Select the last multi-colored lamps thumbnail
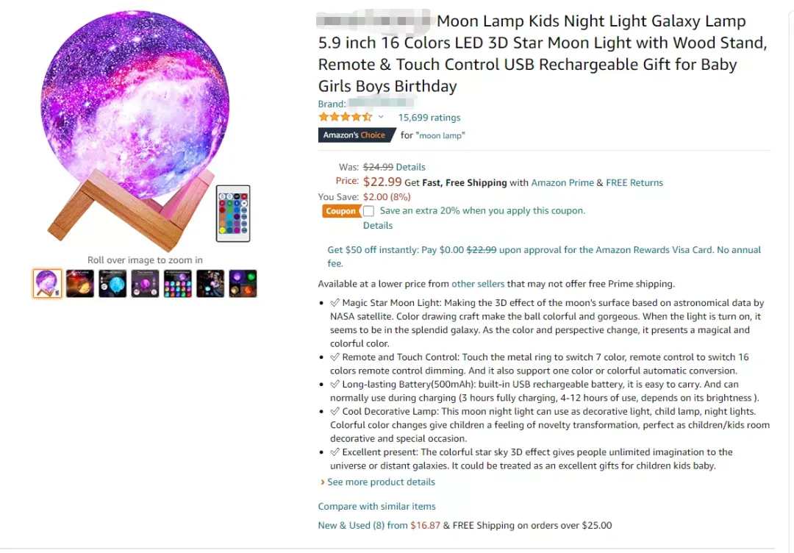The image size is (794, 553). click(x=243, y=284)
